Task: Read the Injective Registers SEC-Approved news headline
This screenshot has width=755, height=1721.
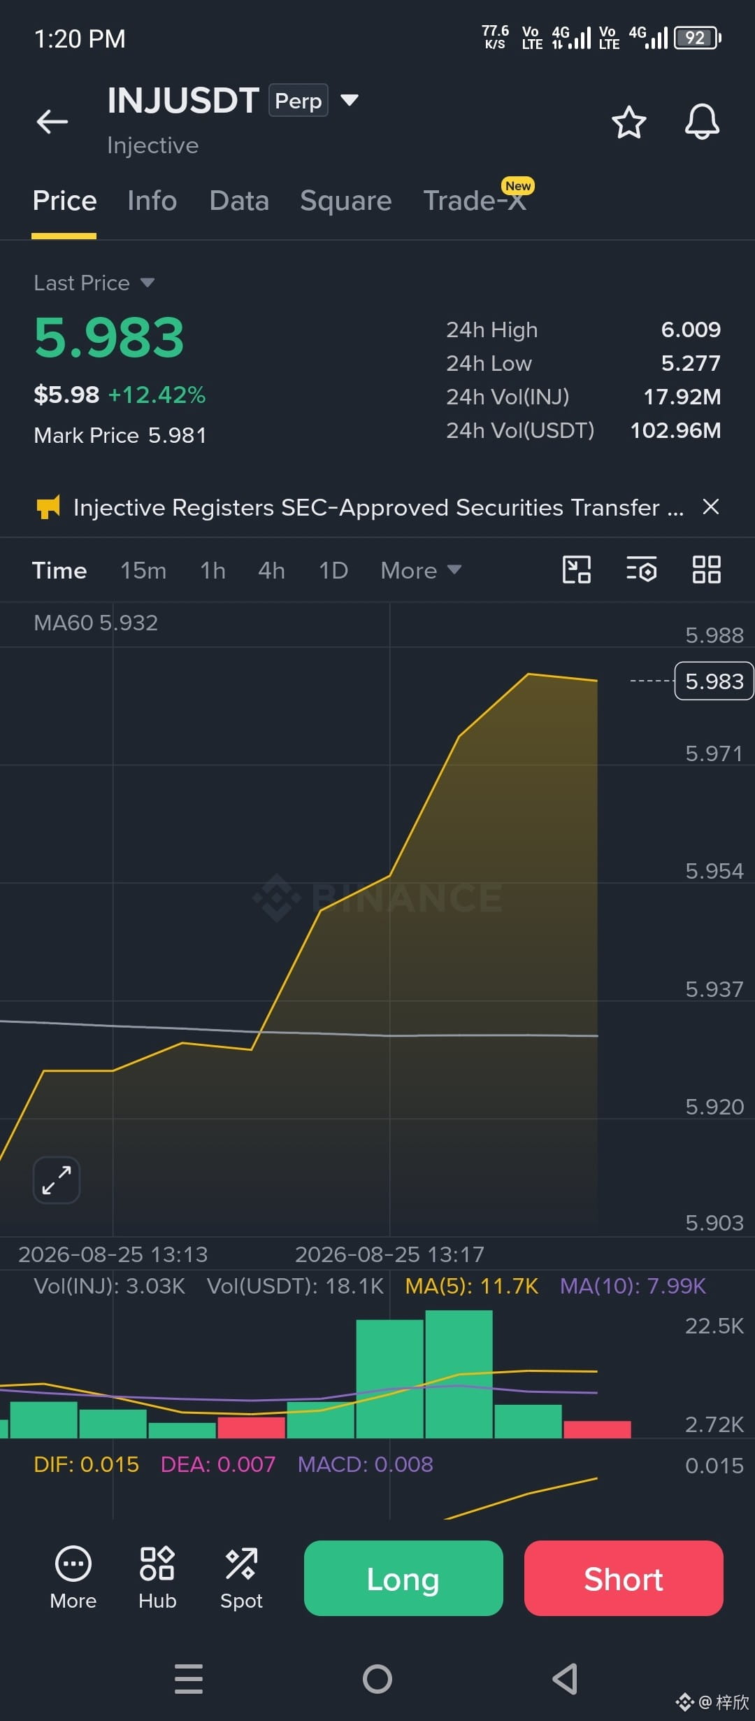Action: pos(378,507)
